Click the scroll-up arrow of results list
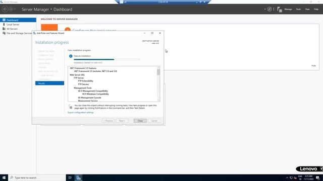 (158, 67)
